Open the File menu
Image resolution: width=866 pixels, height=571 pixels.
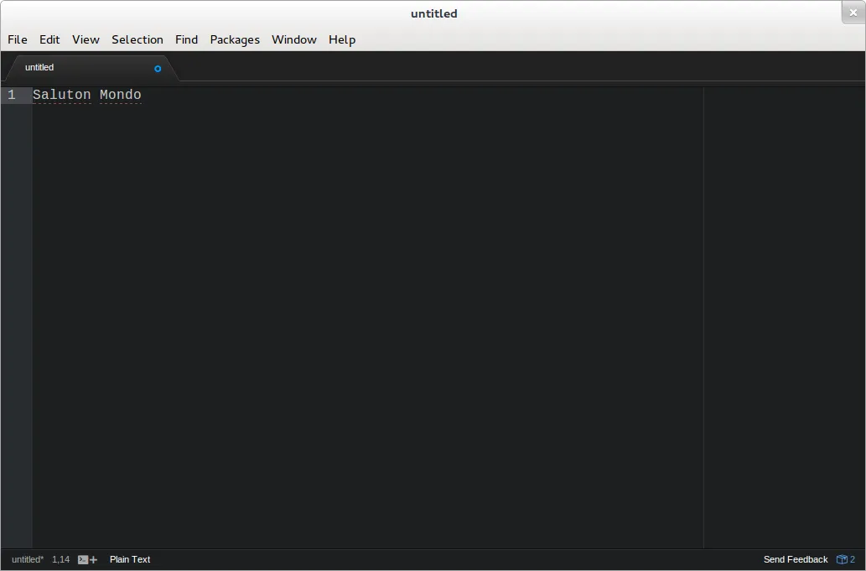[x=18, y=39]
